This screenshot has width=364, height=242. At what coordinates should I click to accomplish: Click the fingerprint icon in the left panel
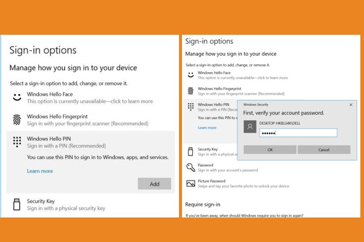click(17, 120)
